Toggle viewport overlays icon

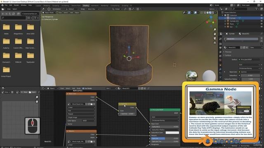[x=195, y=13]
